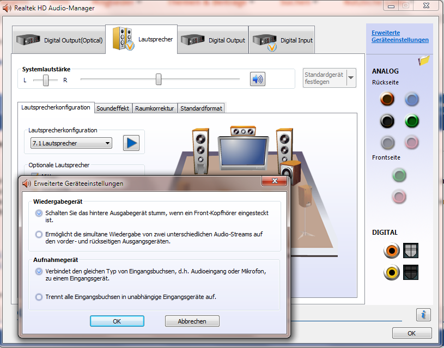Select simultaneous two audio streams playback option

click(39, 235)
